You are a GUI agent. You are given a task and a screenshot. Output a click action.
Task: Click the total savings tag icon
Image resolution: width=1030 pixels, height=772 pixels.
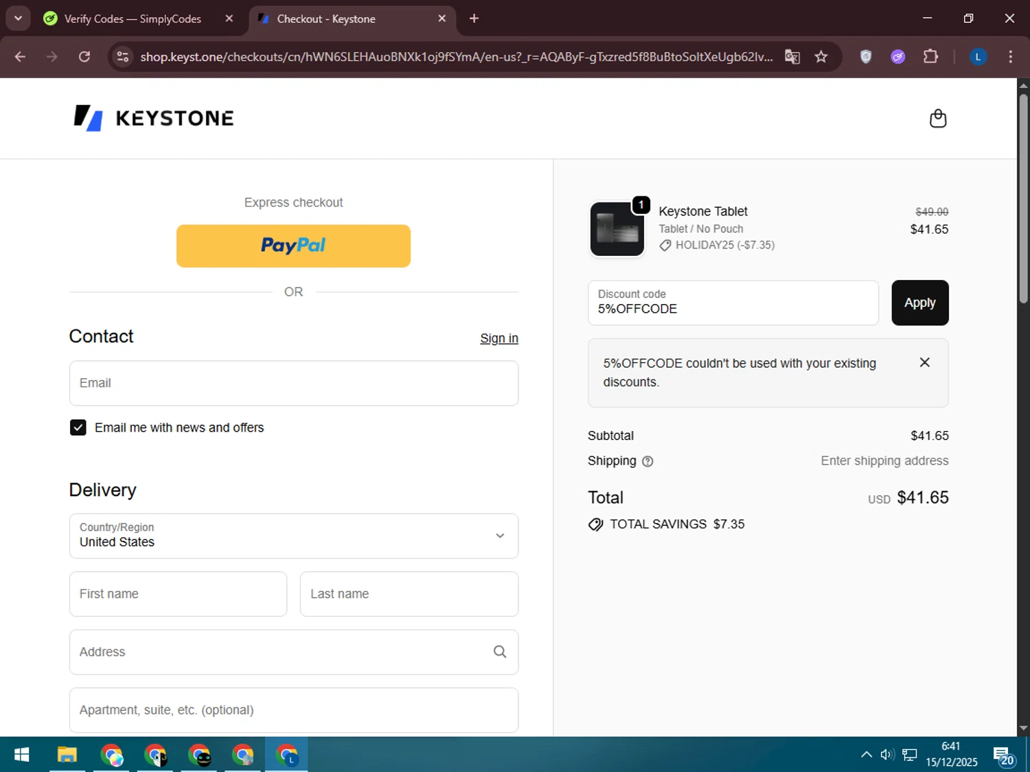(x=595, y=524)
